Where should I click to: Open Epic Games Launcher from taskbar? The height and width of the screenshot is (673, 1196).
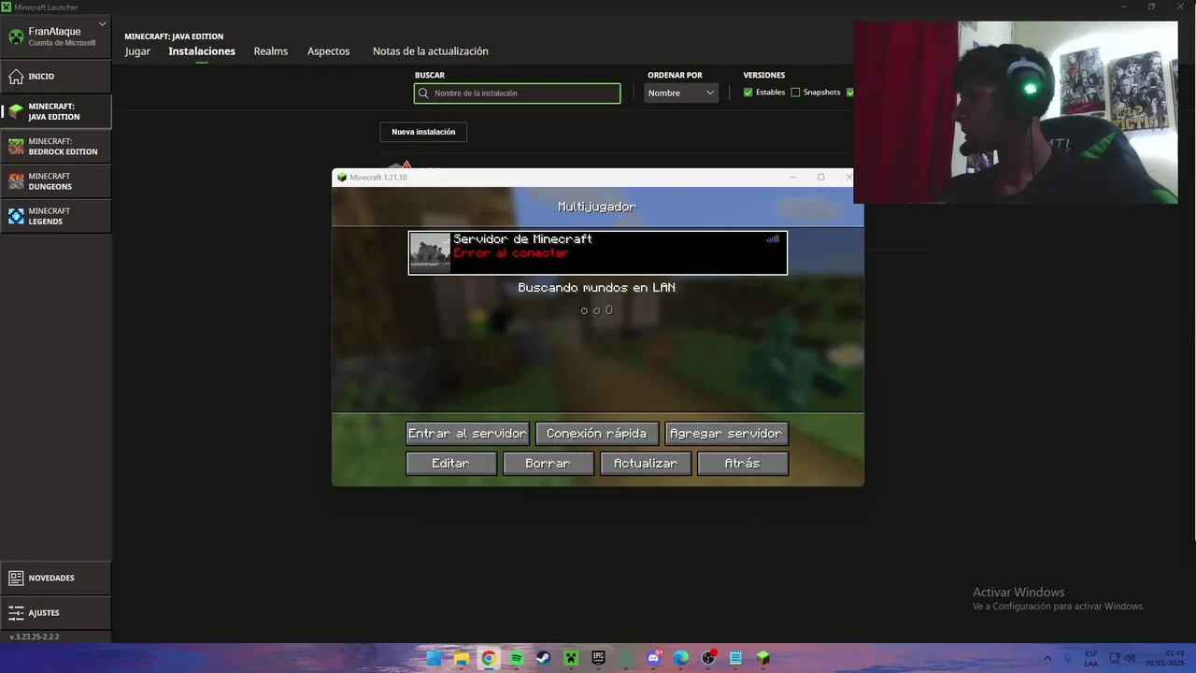pyautogui.click(x=598, y=658)
